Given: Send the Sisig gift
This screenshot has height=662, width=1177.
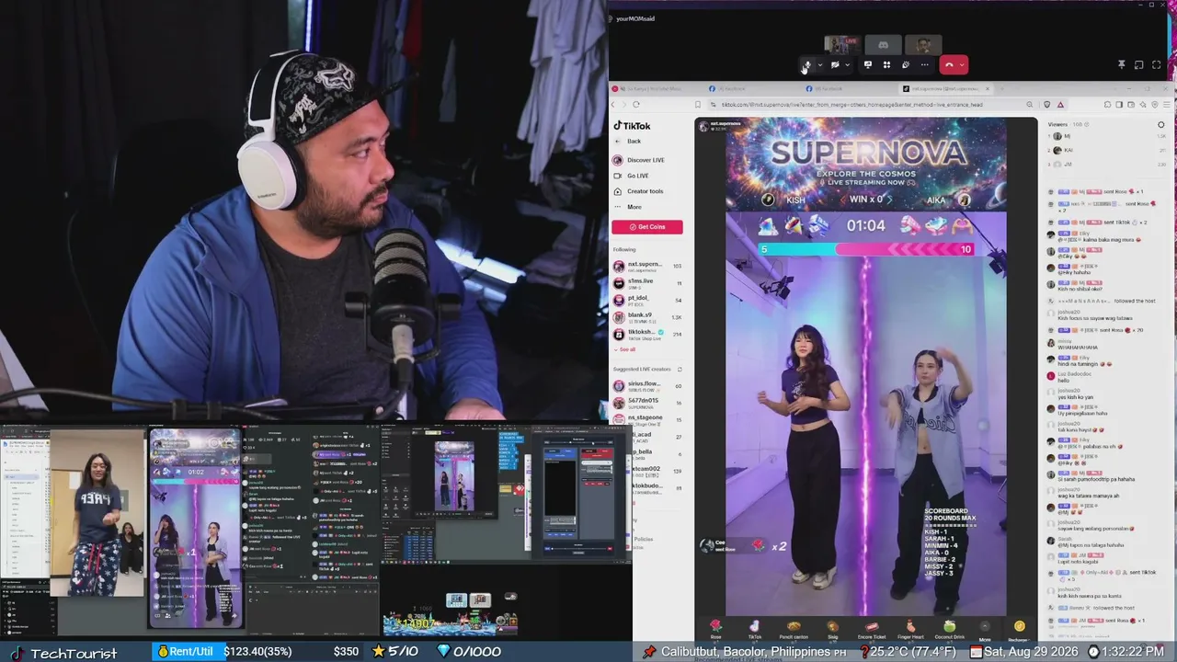Looking at the screenshot, I should coord(832,629).
